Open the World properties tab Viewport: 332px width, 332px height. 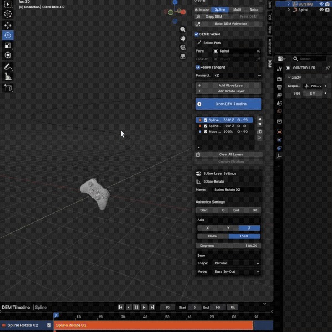pos(279,111)
